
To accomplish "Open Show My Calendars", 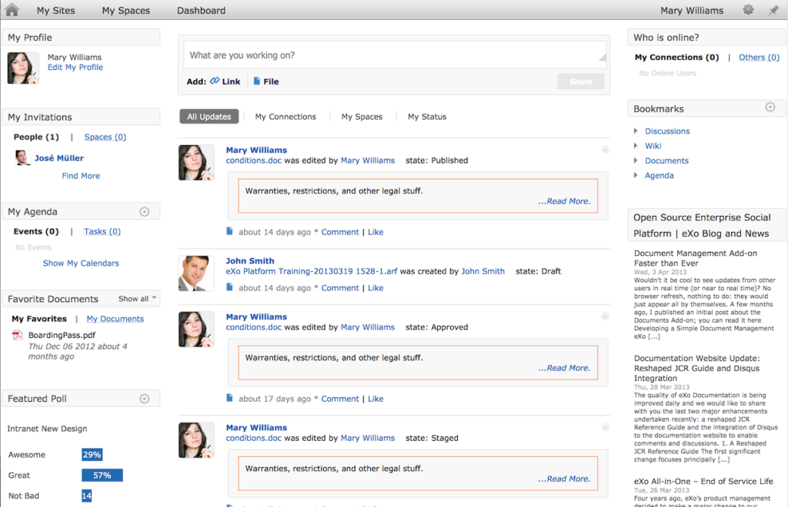I will [x=81, y=262].
